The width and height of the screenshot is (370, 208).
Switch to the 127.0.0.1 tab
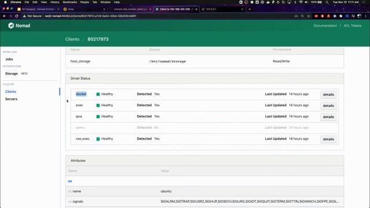(222, 9)
